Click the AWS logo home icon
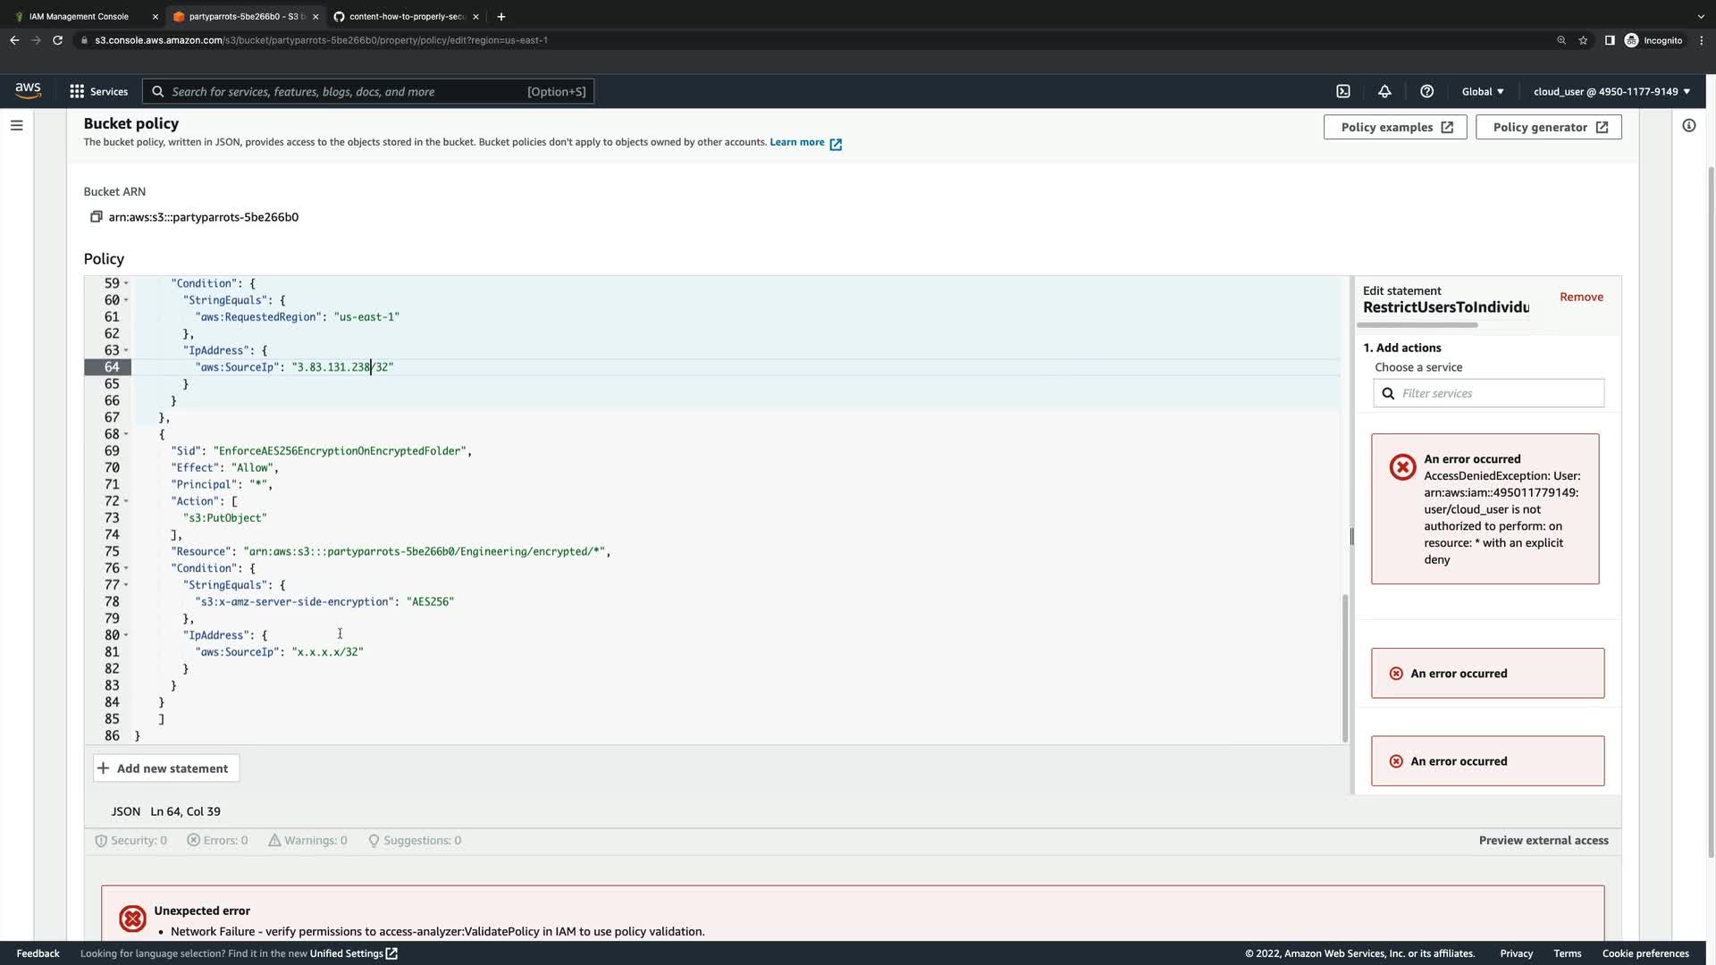Screen dimensions: 1716x965 (28, 90)
